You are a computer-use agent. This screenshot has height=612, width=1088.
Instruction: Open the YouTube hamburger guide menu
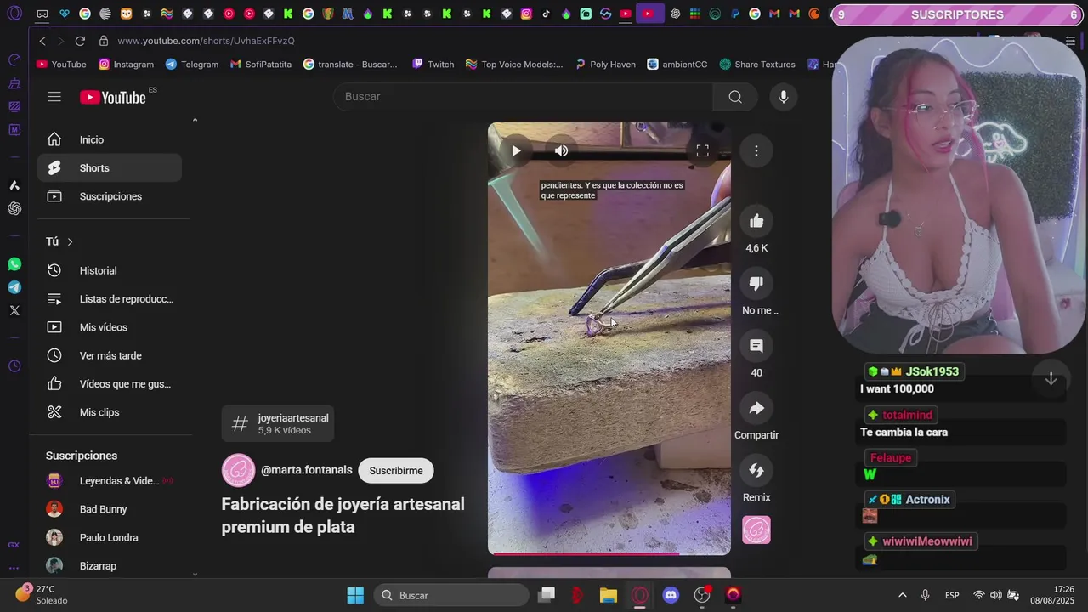[x=54, y=97]
